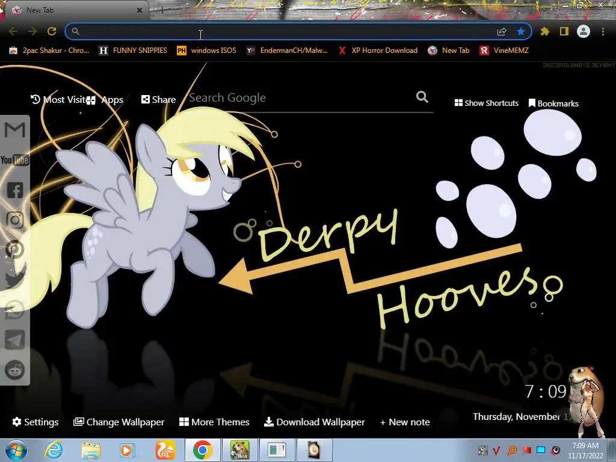Open the page Bookmarks menu

click(x=553, y=103)
